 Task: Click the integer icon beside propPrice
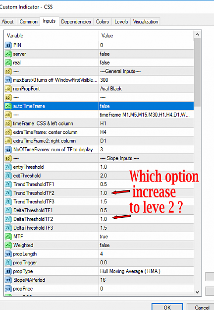click(x=8, y=289)
